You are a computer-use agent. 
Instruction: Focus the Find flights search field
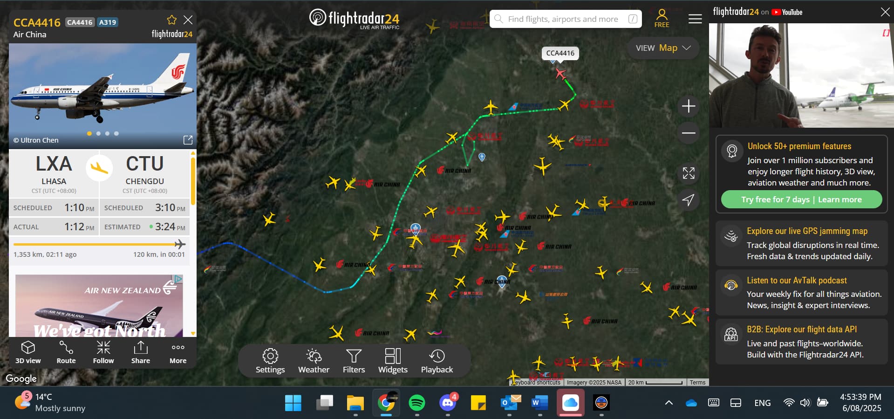coord(566,19)
